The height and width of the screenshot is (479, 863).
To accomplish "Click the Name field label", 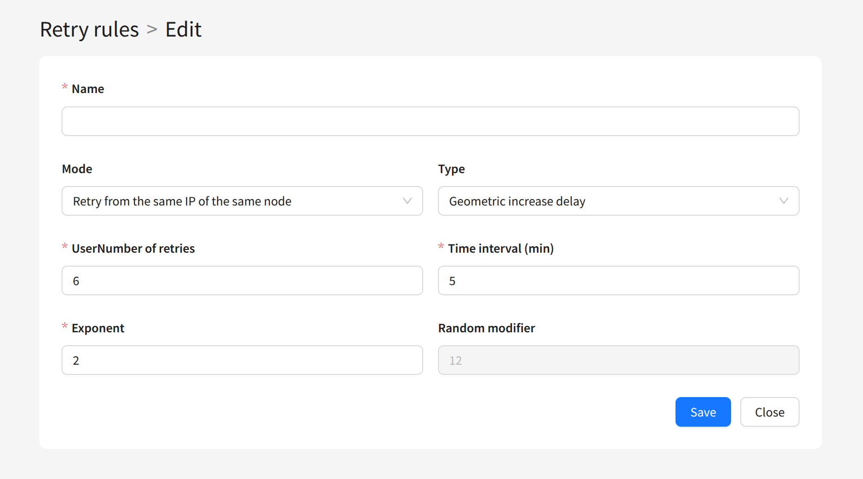I will [x=88, y=89].
